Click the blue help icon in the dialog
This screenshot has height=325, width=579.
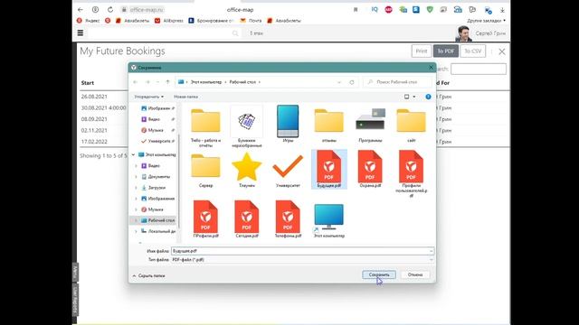428,97
